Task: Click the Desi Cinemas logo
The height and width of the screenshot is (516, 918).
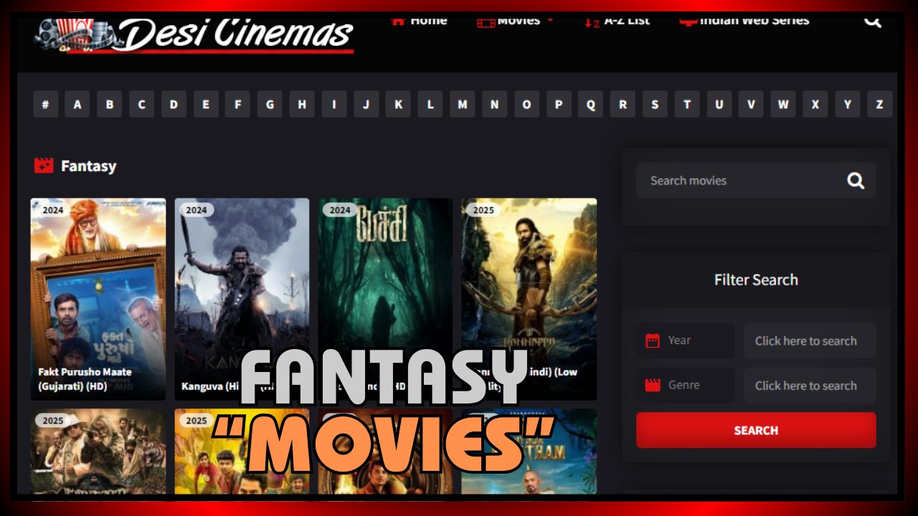Action: point(195,34)
